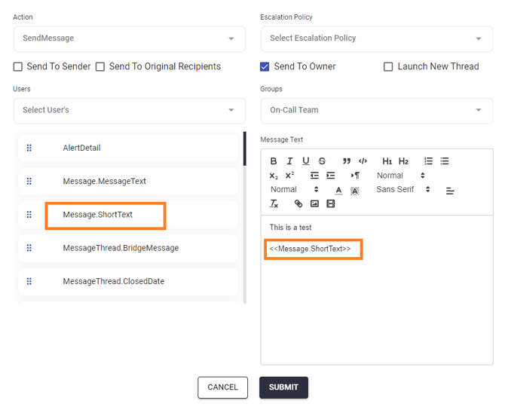This screenshot has height=410, width=505.
Task: Apply superscript formatting
Action: [289, 176]
